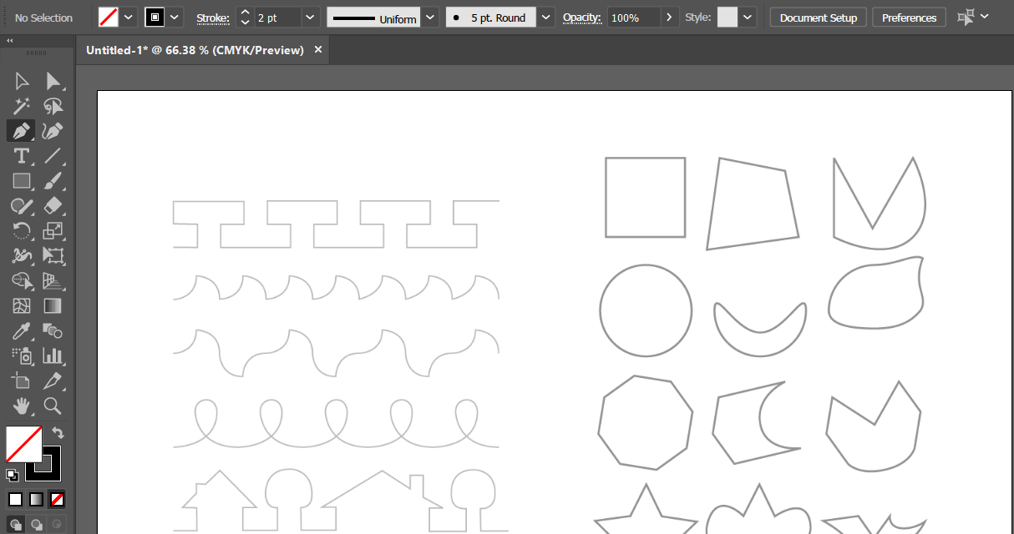Select the Artboard tool

tap(22, 381)
